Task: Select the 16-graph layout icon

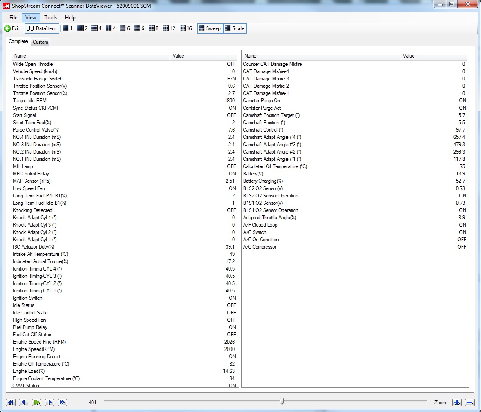Action: click(186, 28)
